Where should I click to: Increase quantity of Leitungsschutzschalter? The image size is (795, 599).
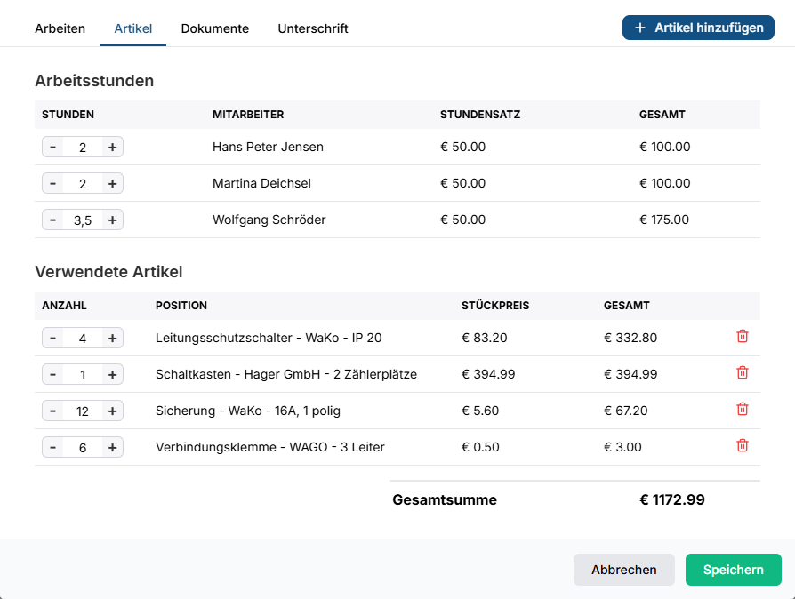tap(112, 339)
